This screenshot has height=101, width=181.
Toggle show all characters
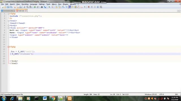66,7
